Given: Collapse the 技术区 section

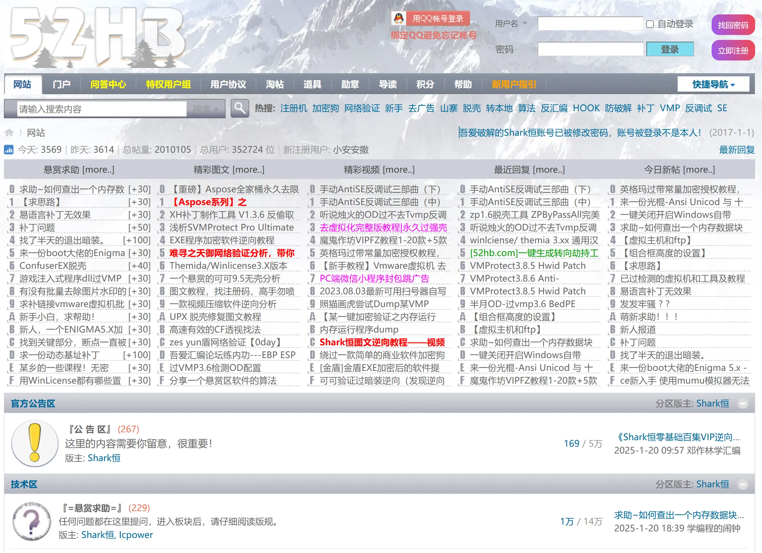Looking at the screenshot, I should [x=743, y=484].
